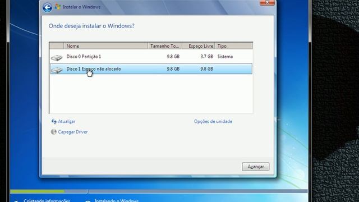Click the blank header cell left of Nome

57,46
